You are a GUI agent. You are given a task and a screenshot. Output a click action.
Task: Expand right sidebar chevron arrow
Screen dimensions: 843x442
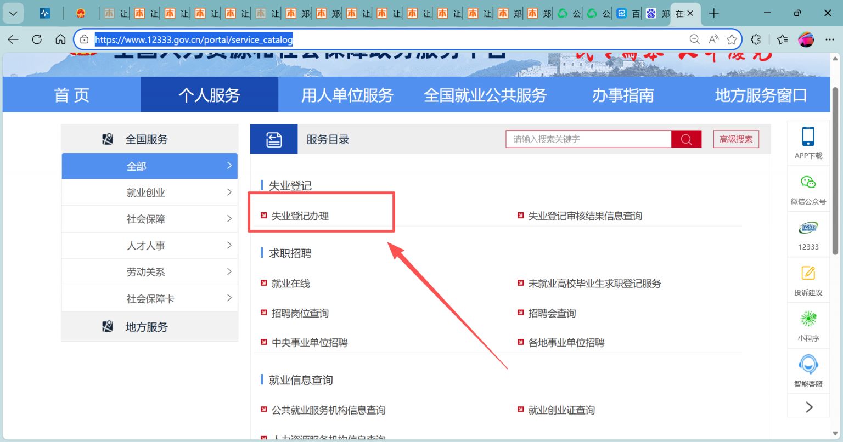(808, 407)
